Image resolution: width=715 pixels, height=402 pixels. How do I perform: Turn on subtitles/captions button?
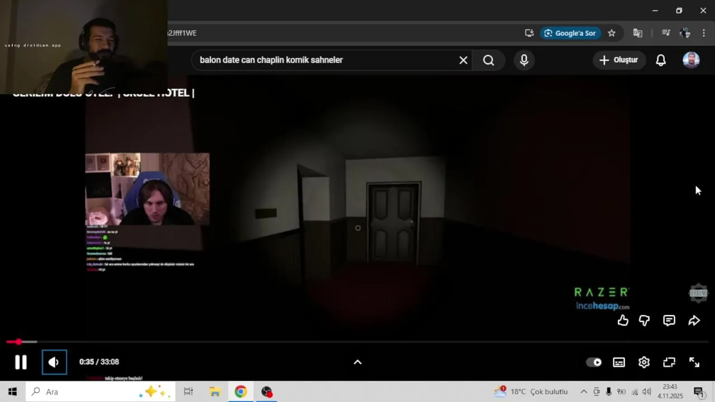click(x=619, y=362)
